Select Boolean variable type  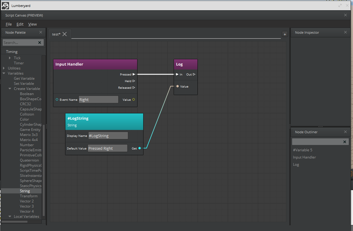pos(27,94)
